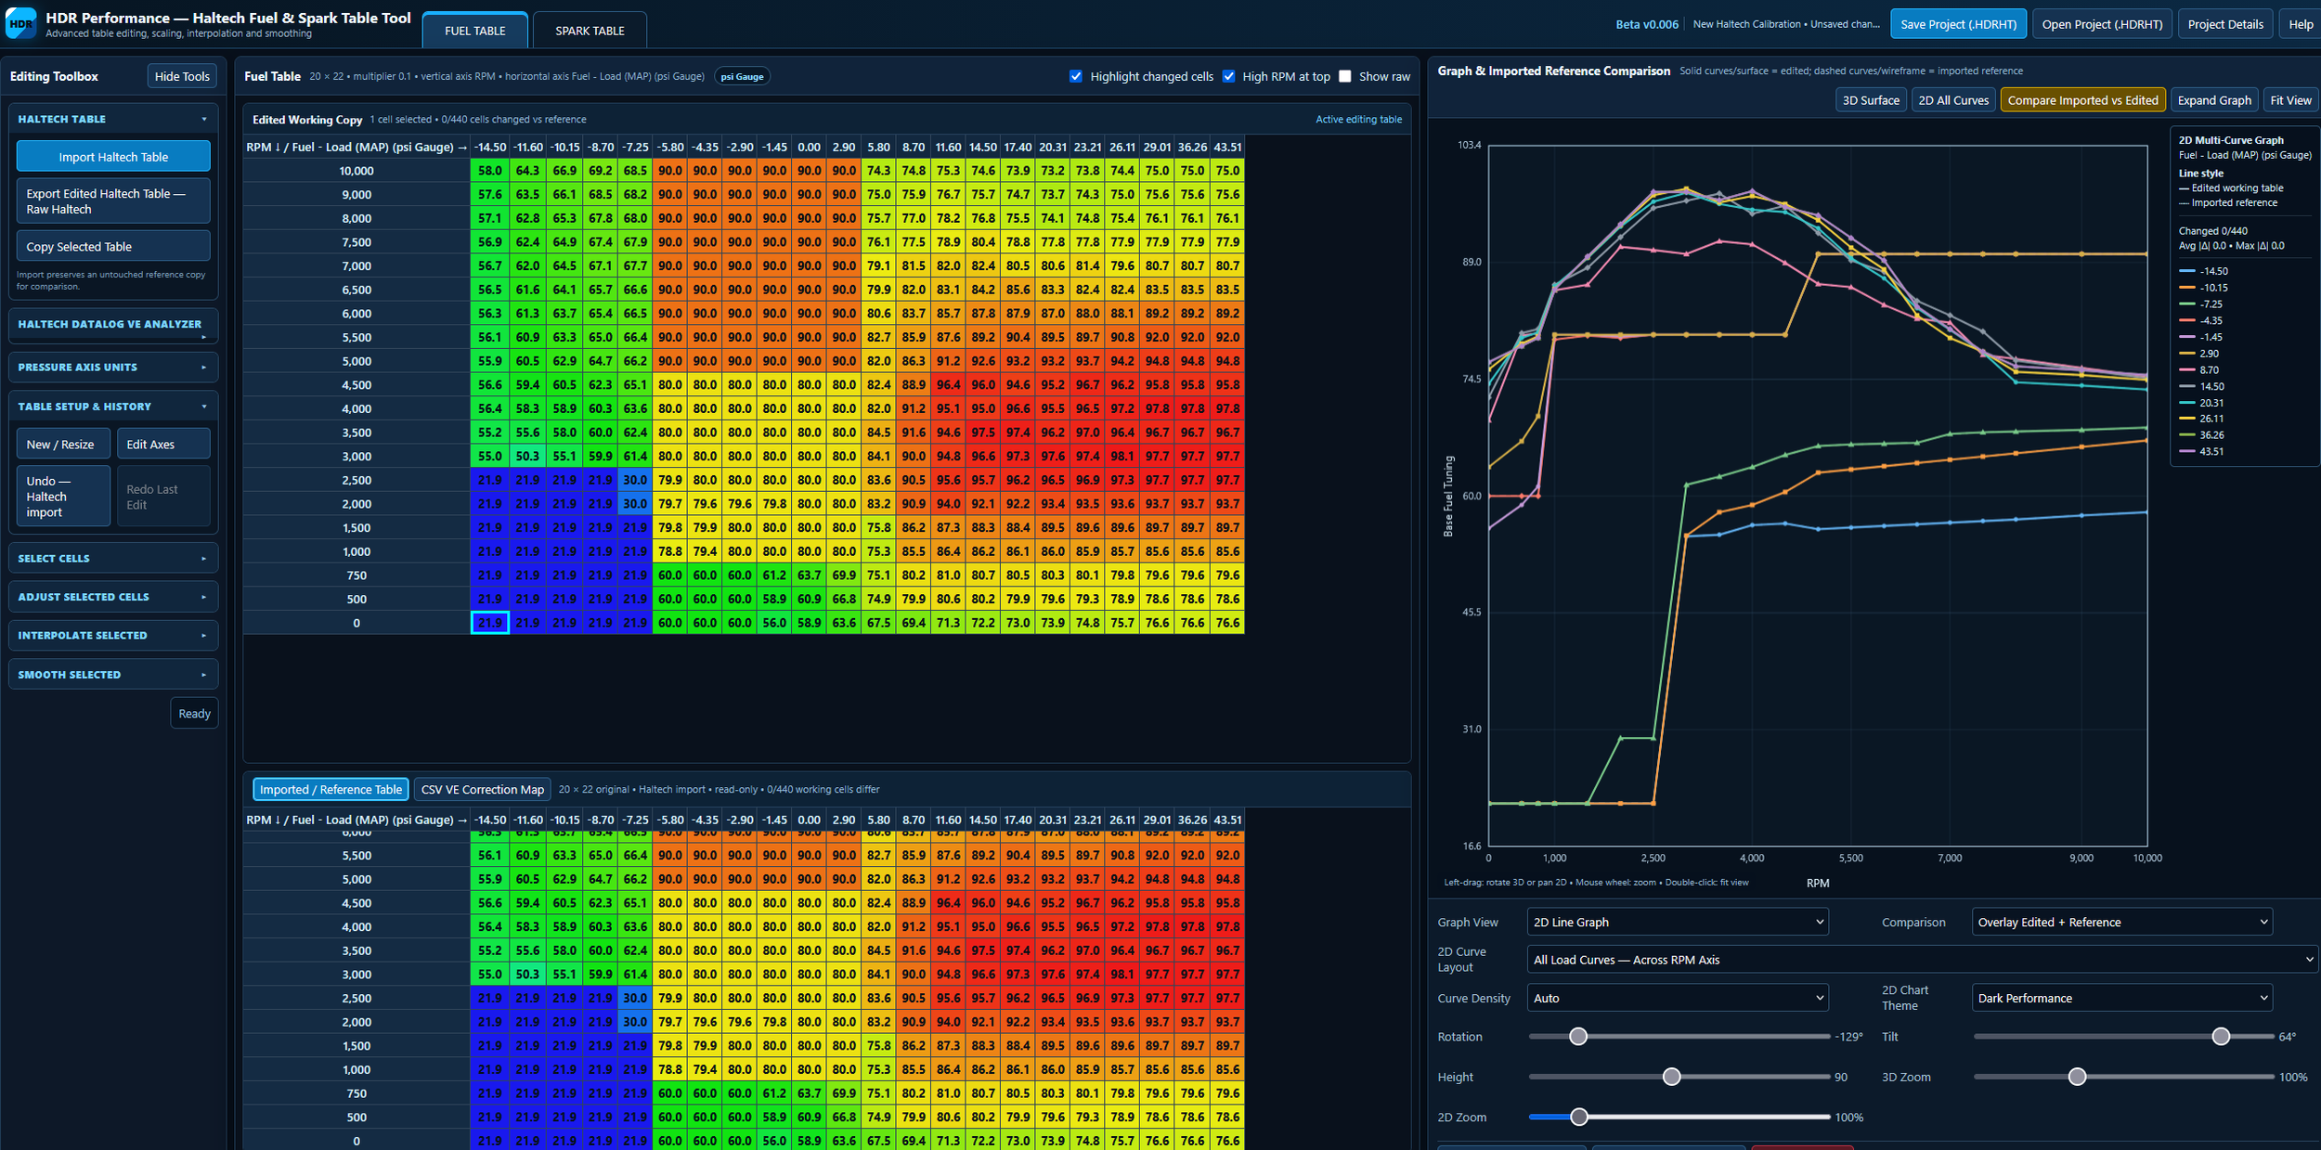
Task: Undo the Haltech import
Action: pos(63,497)
